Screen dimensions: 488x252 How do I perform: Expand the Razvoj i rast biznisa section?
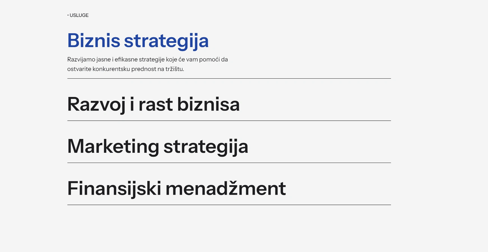tap(153, 104)
